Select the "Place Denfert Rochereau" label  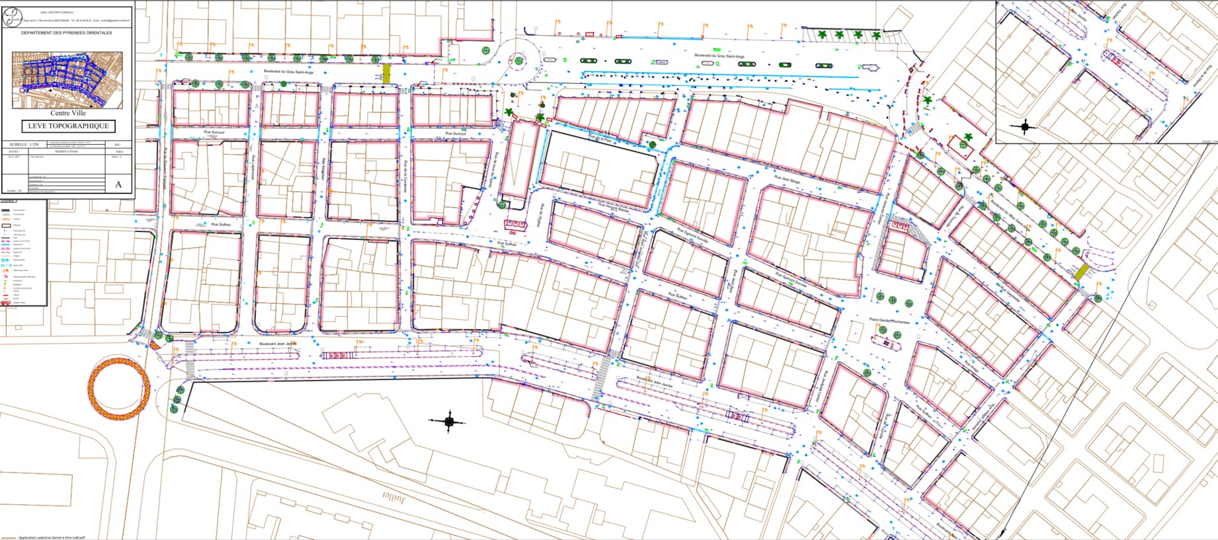[x=889, y=320]
